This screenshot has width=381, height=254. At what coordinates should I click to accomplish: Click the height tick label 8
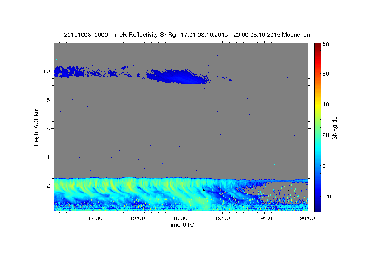(49, 100)
